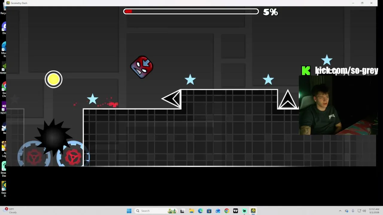Click the black spiky sawblade hazard
This screenshot has width=383, height=215.
tap(53, 137)
